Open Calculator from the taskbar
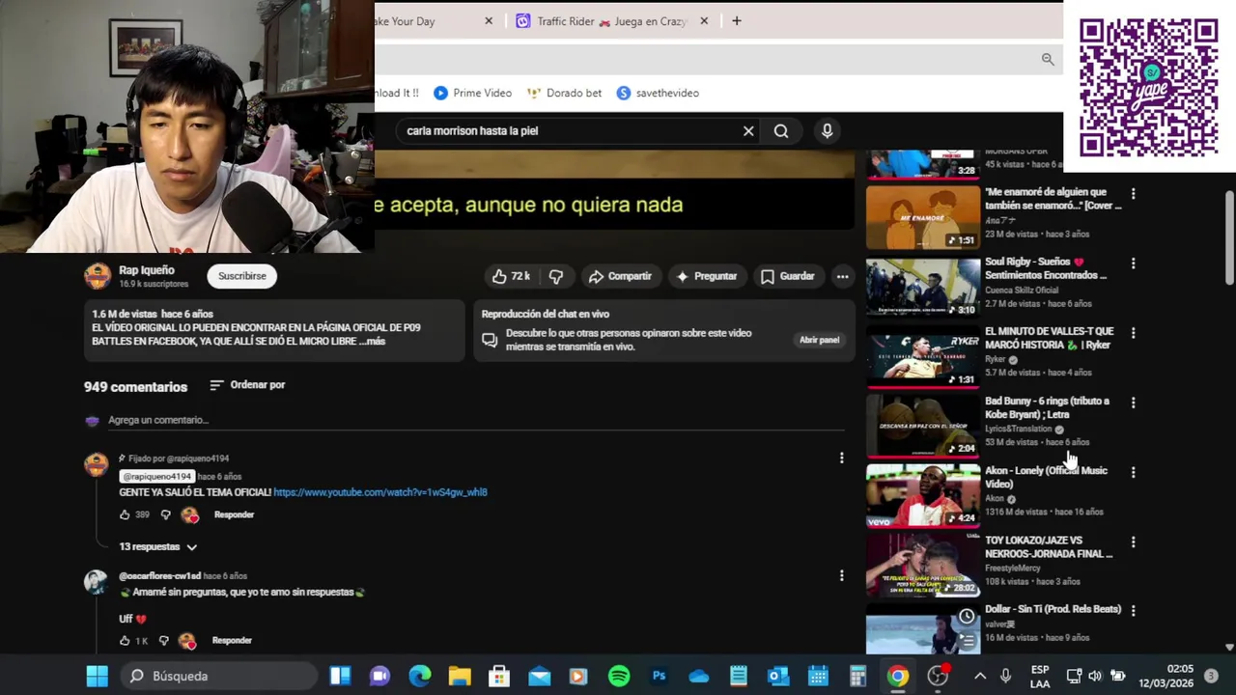This screenshot has width=1236, height=695. pyautogui.click(x=857, y=677)
